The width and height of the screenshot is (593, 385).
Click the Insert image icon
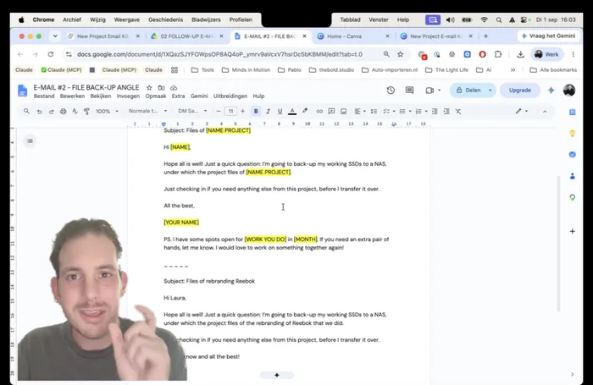click(343, 112)
